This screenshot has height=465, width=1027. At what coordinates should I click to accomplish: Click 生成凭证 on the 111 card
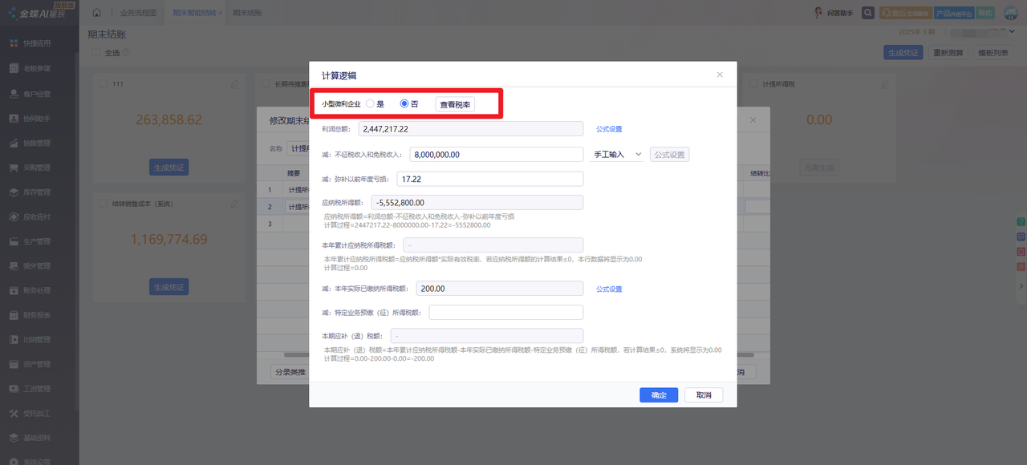168,168
